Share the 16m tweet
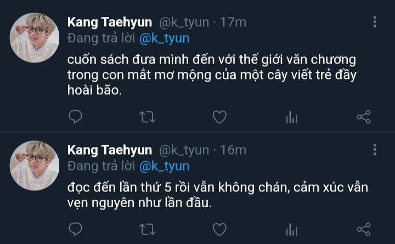This screenshot has height=244, width=395. pyautogui.click(x=364, y=230)
